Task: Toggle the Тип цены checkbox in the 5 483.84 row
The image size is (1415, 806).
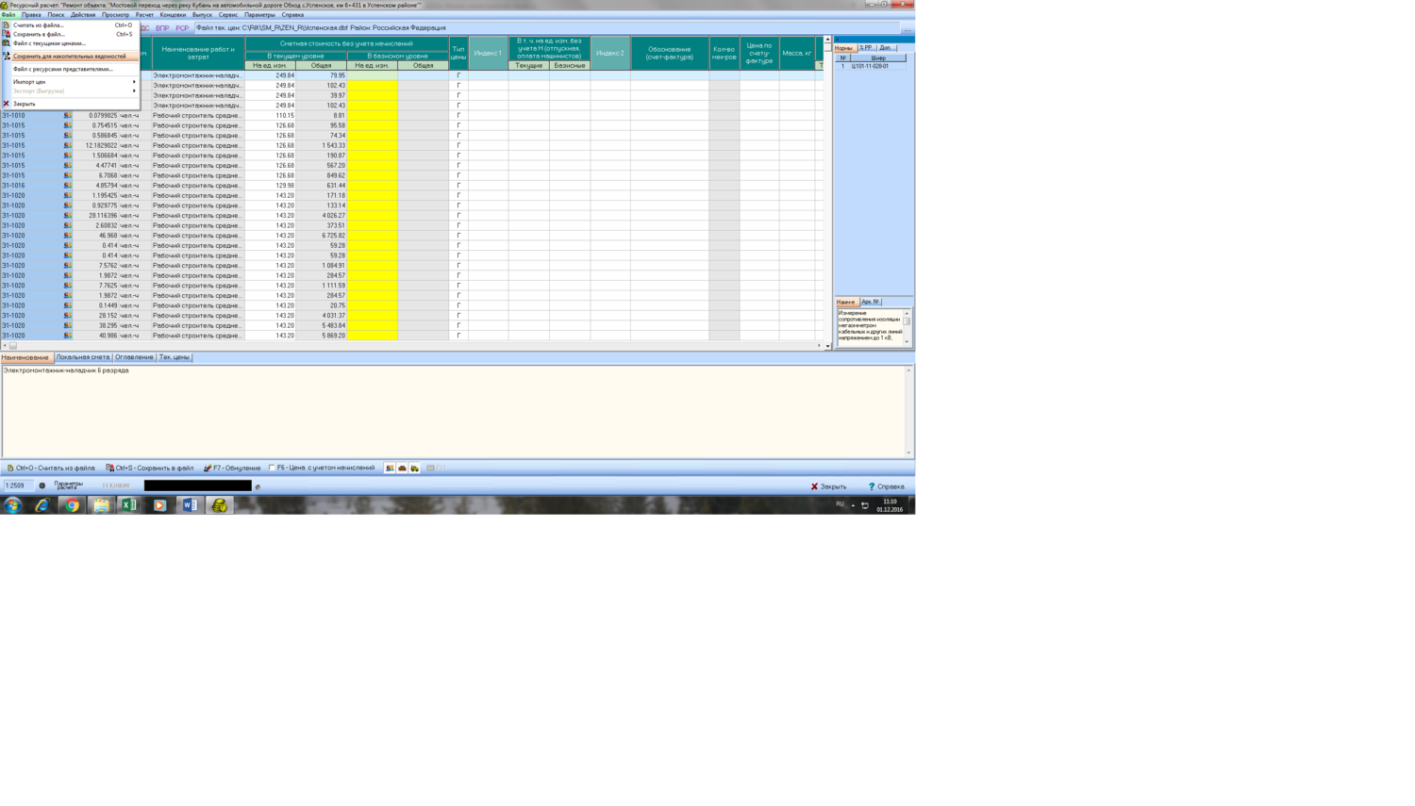Action: coord(458,326)
